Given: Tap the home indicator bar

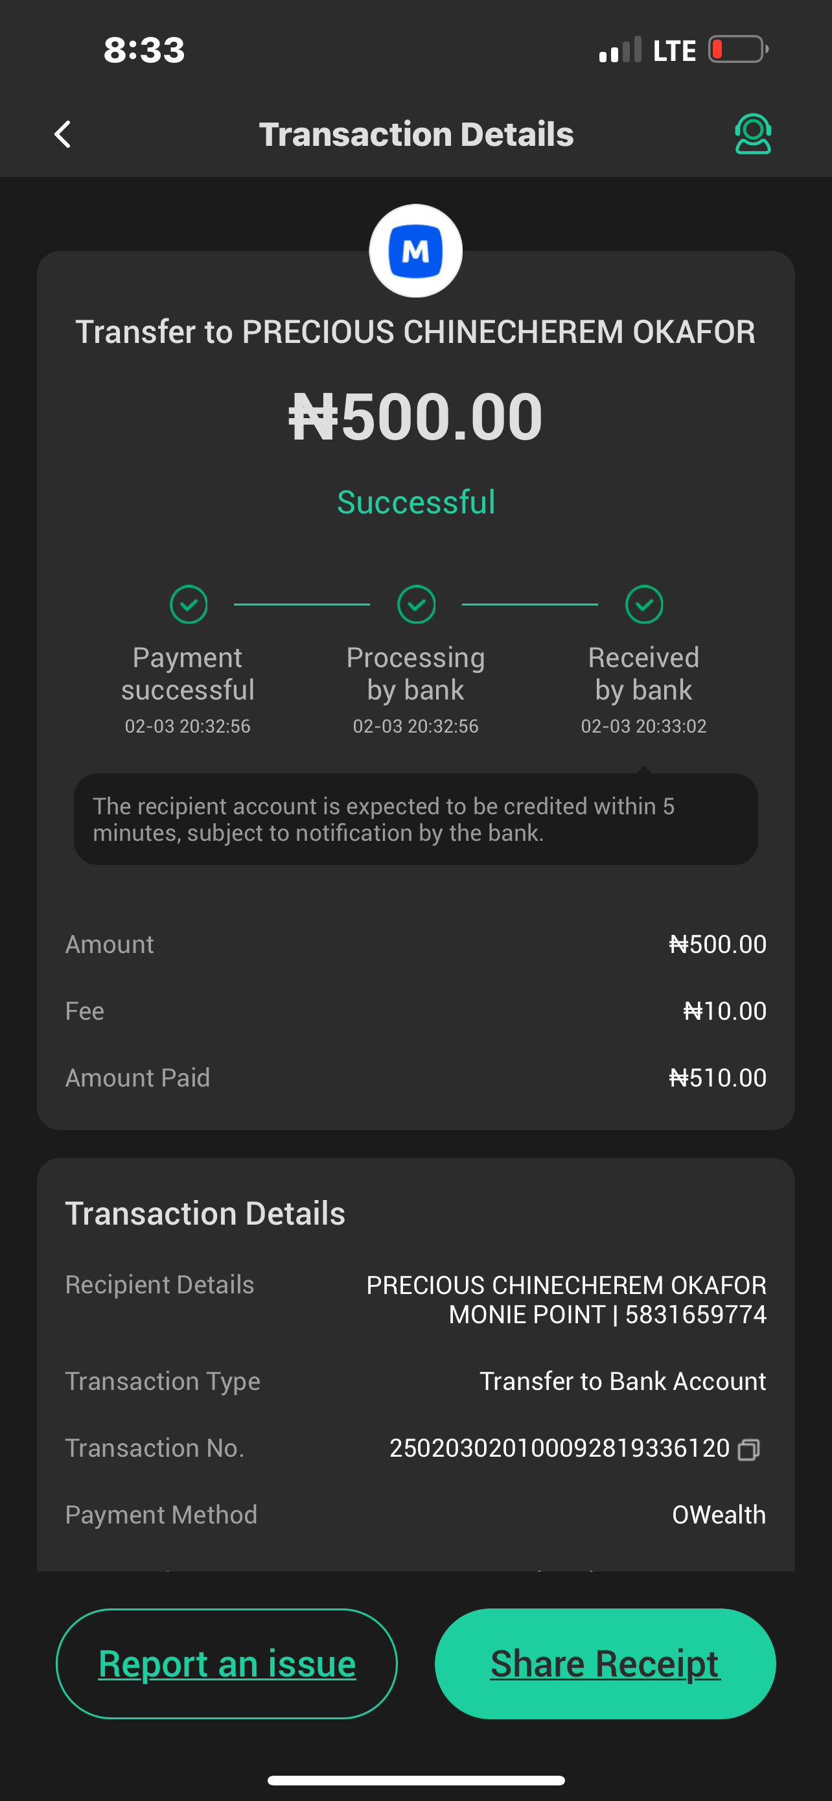Looking at the screenshot, I should (415, 1780).
